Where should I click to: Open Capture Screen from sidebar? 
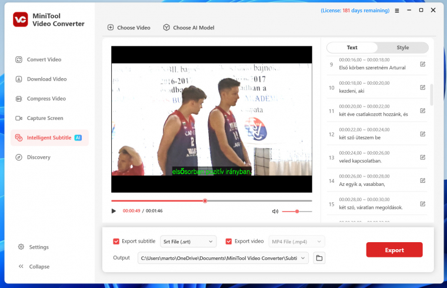45,118
